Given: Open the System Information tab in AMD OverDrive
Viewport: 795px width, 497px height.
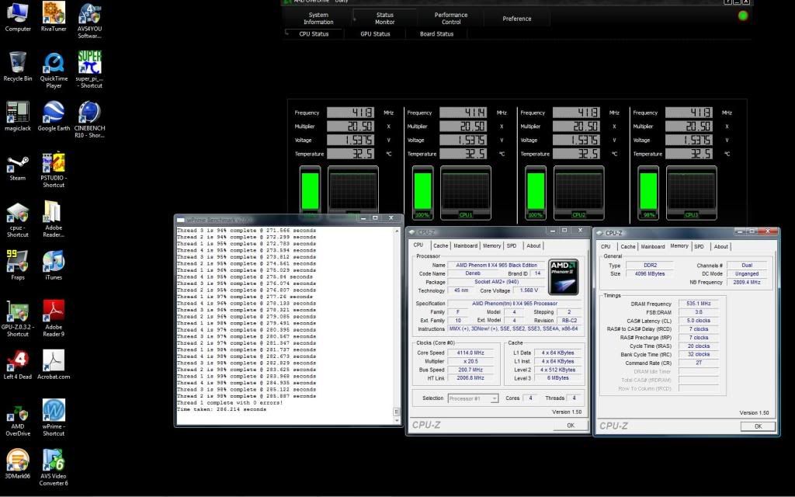Looking at the screenshot, I should pos(318,19).
